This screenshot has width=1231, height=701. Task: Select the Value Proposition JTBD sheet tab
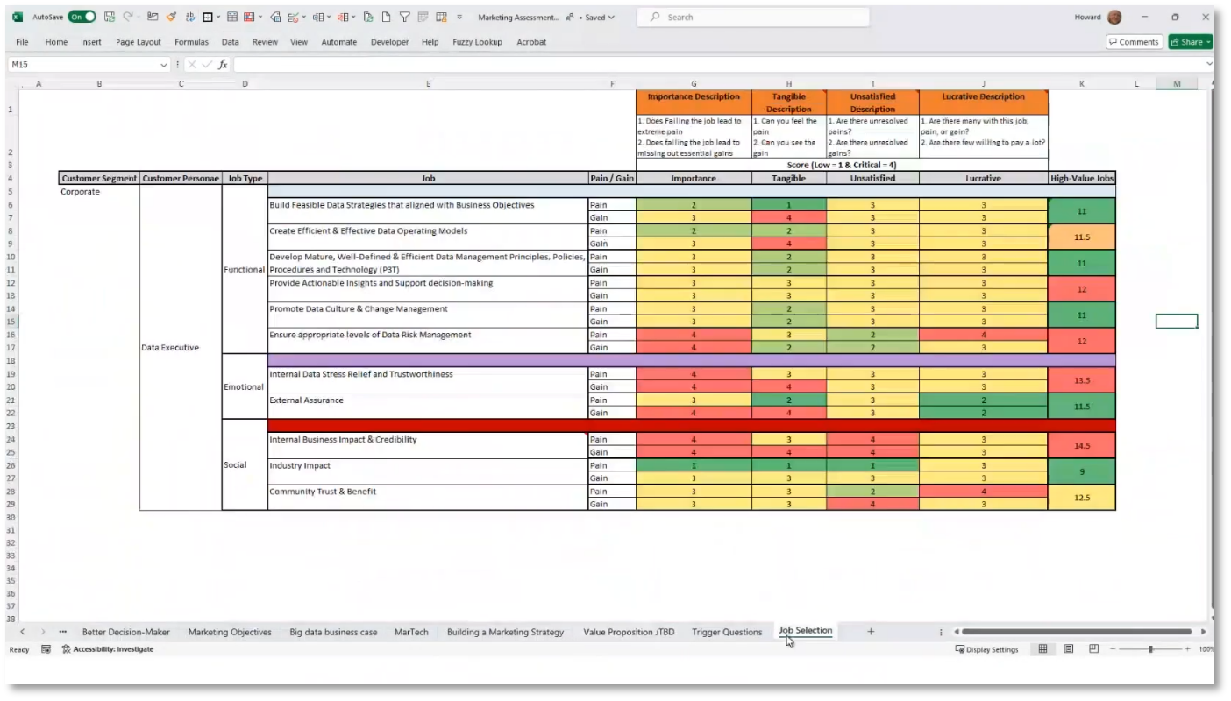tap(629, 632)
